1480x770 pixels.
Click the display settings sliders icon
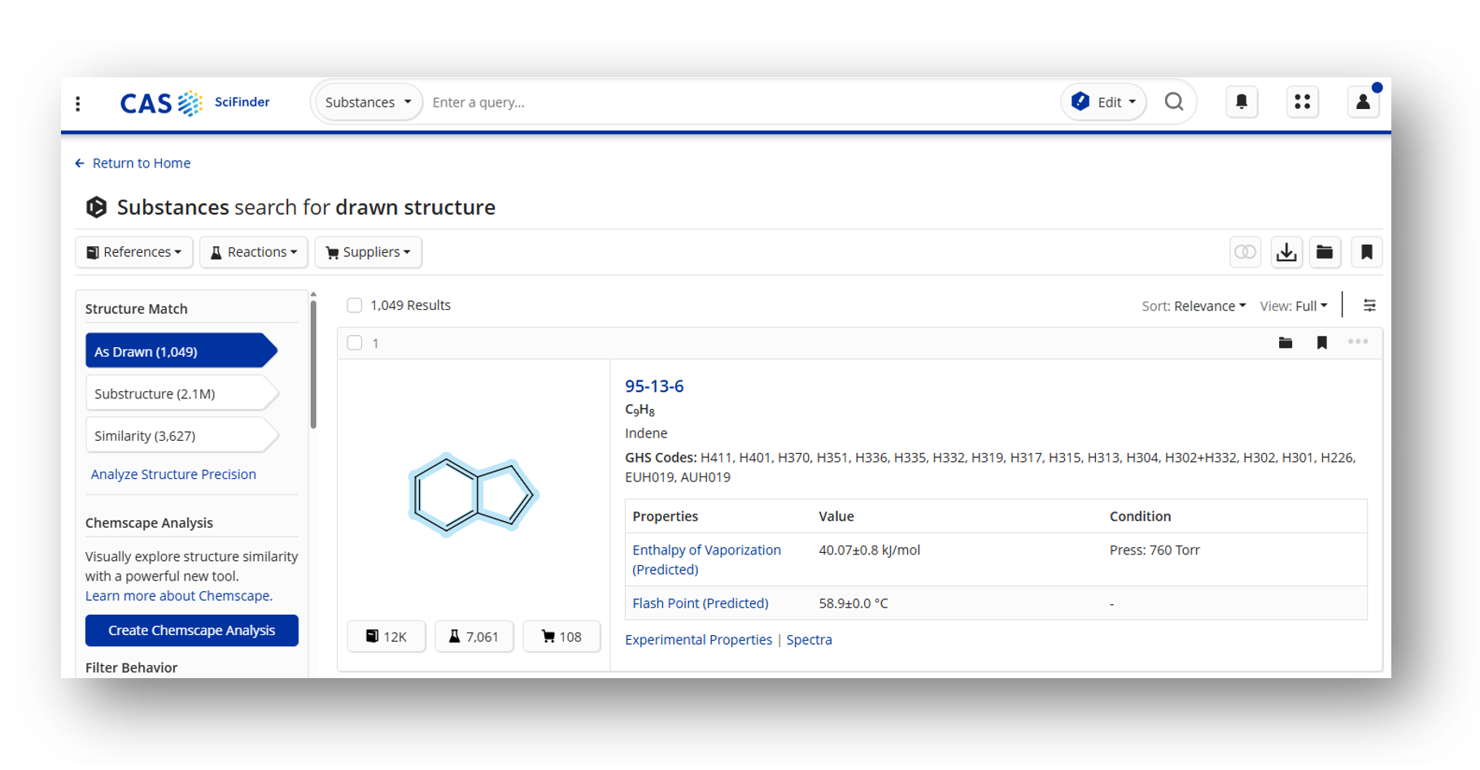tap(1369, 306)
